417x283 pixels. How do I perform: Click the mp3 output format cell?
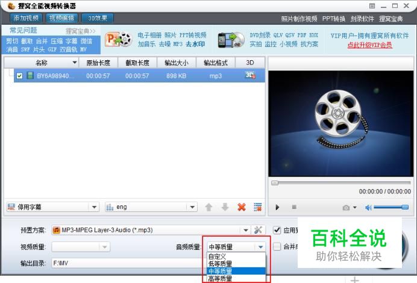click(x=215, y=76)
